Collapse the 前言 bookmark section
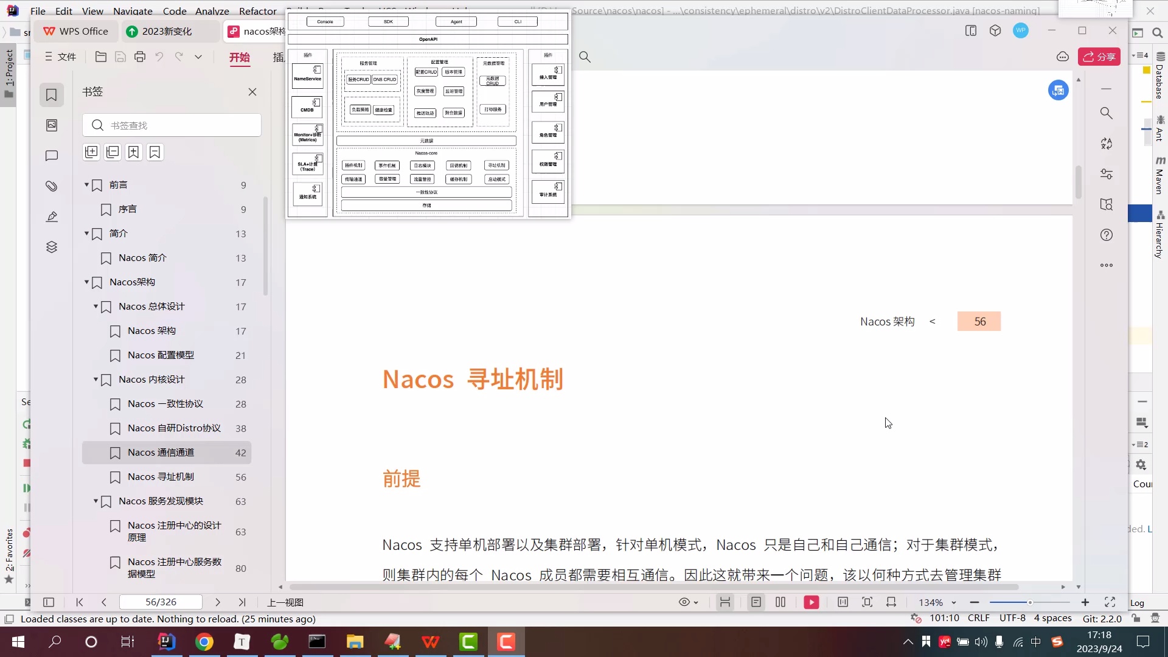The image size is (1168, 657). coord(86,185)
